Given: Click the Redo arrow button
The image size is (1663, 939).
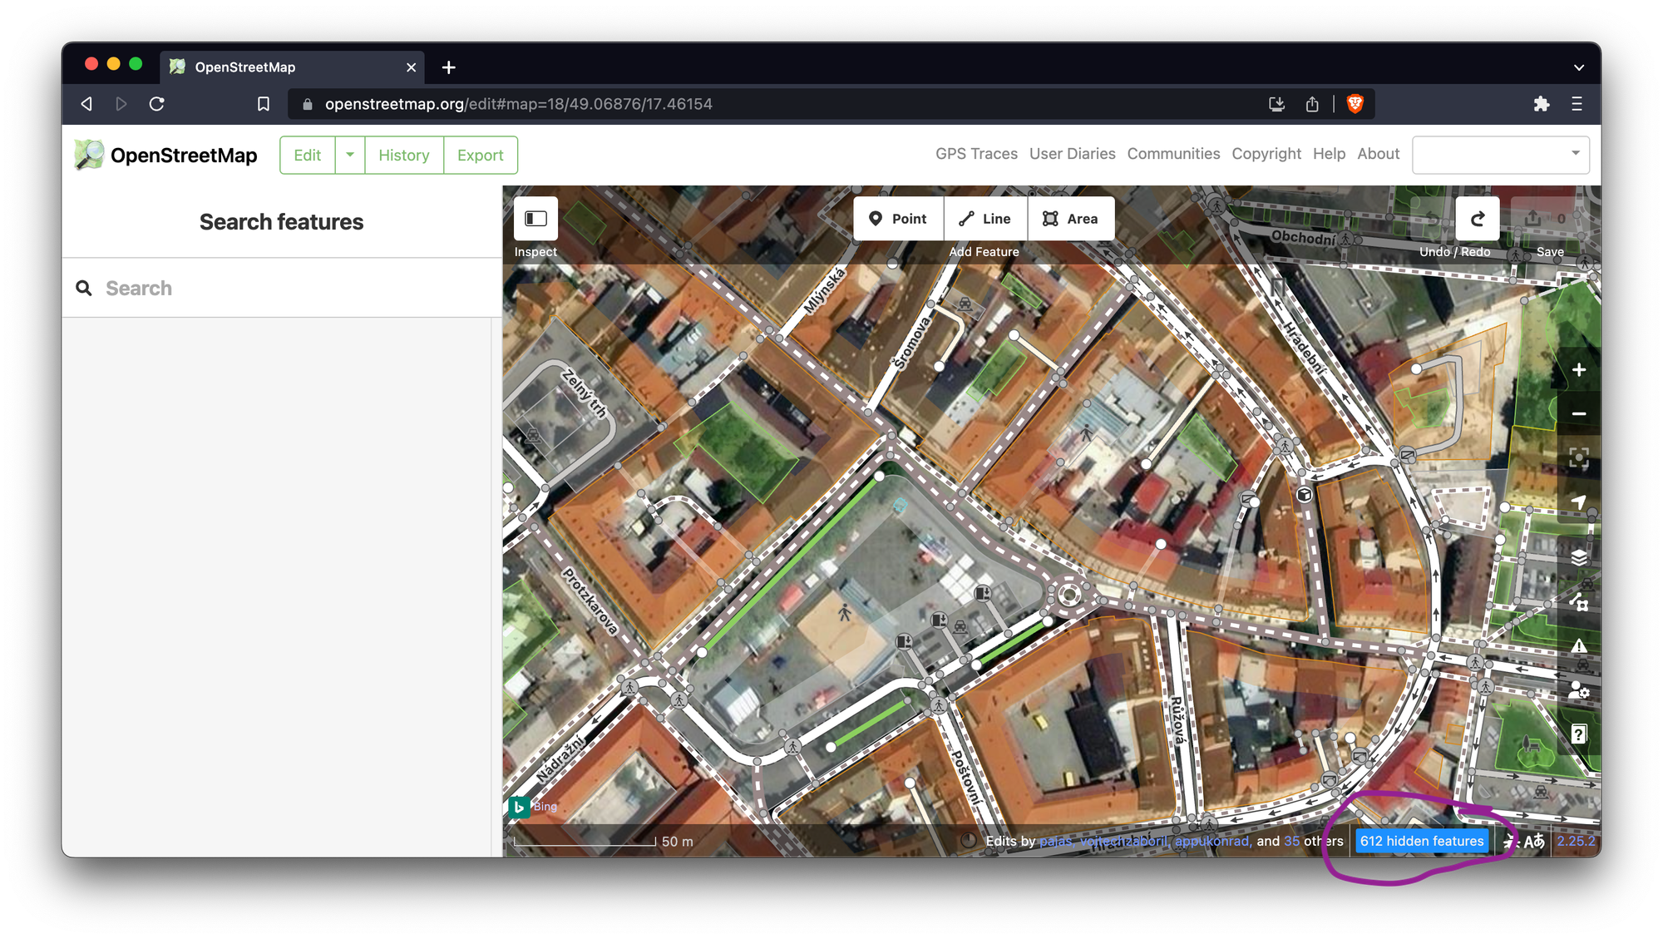Looking at the screenshot, I should pos(1478,219).
